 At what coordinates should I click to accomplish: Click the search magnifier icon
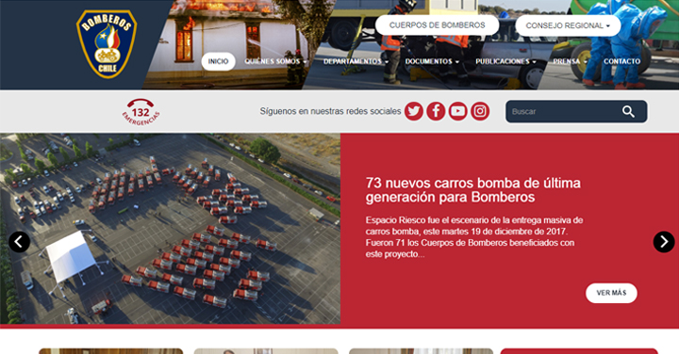pyautogui.click(x=628, y=111)
